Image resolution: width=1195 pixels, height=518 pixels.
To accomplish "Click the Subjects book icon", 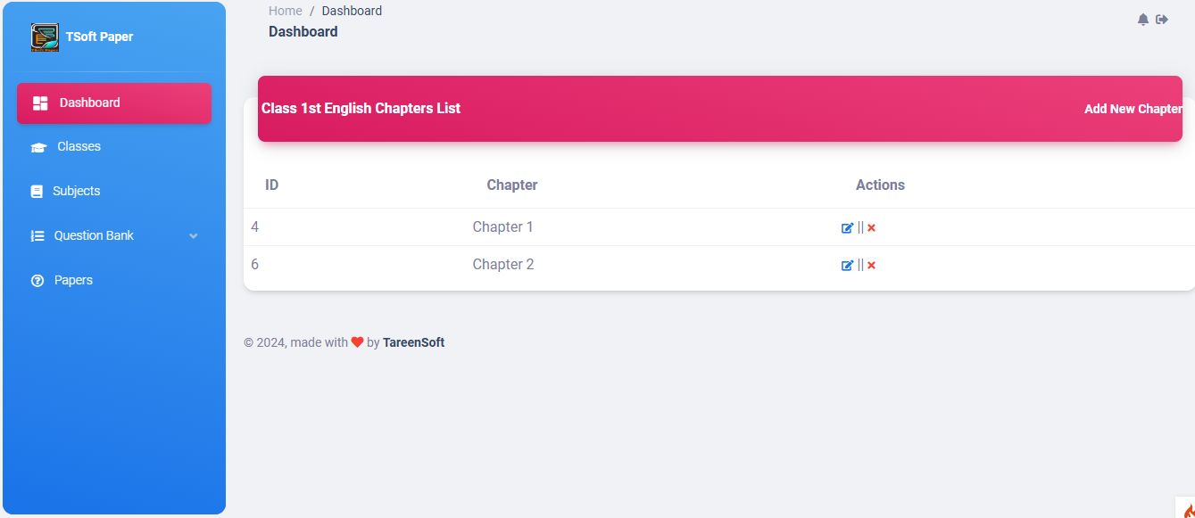I will pyautogui.click(x=37, y=192).
